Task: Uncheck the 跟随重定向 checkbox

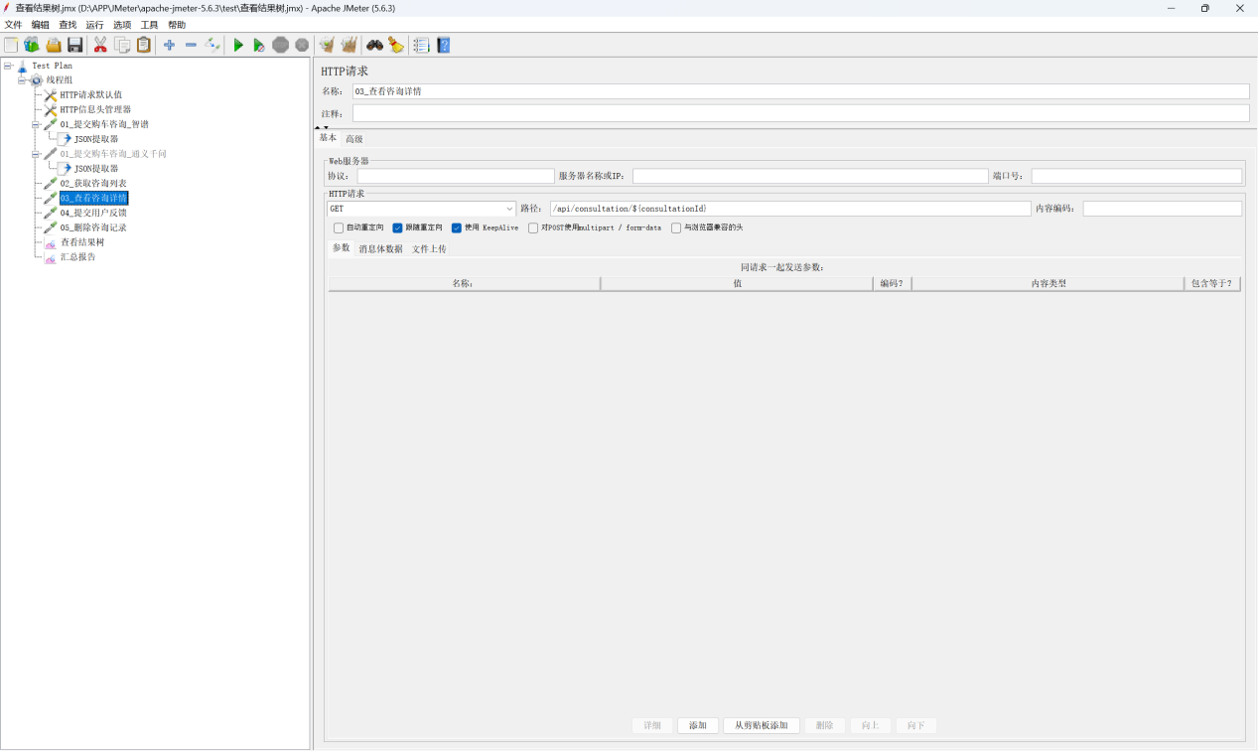Action: tap(397, 227)
